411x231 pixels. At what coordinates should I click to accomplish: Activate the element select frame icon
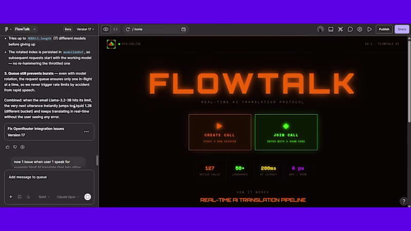[x=341, y=29]
